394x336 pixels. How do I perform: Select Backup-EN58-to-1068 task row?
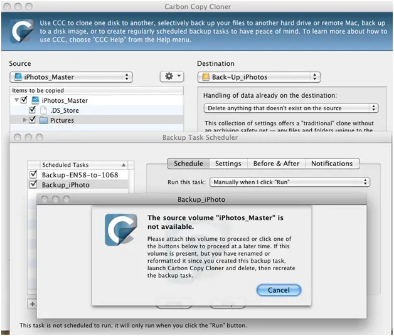click(x=78, y=175)
